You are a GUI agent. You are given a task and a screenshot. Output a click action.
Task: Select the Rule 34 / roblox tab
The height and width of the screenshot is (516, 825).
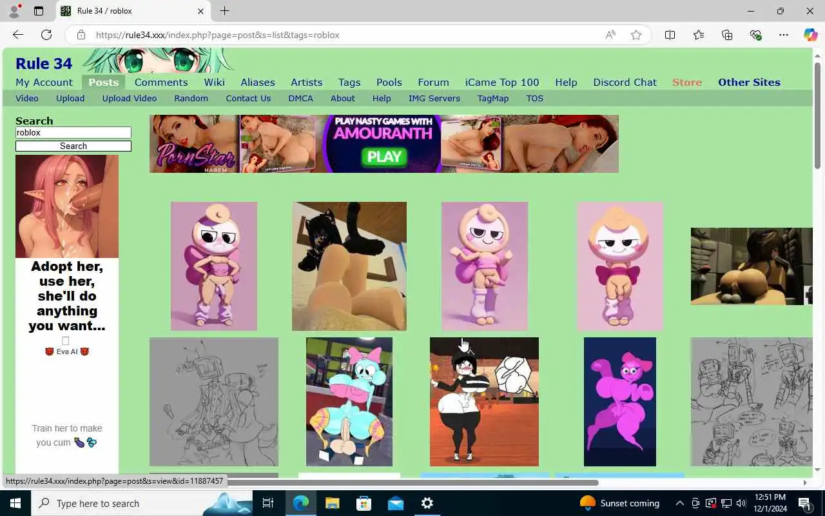tap(133, 11)
